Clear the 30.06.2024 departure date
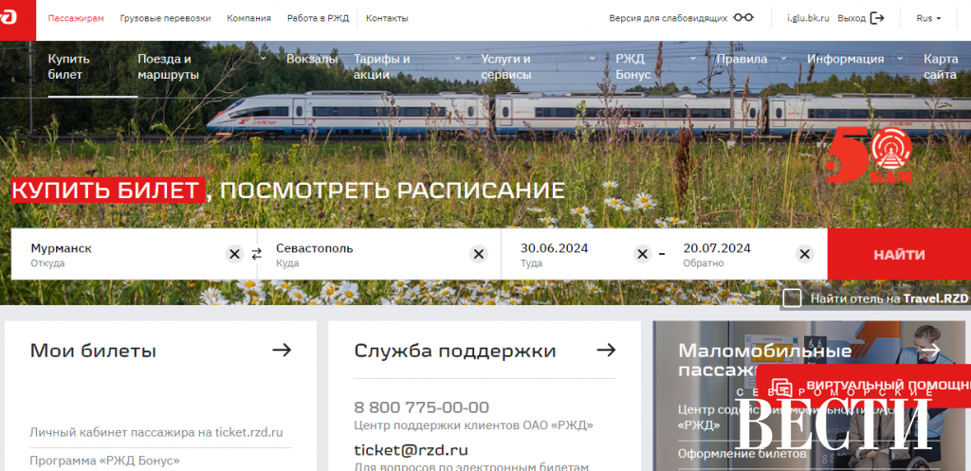This screenshot has height=471, width=971. 642,254
